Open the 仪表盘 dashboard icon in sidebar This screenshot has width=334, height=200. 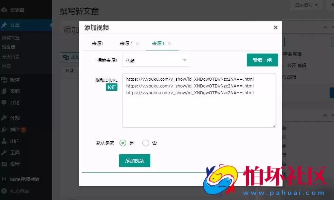click(x=5, y=10)
